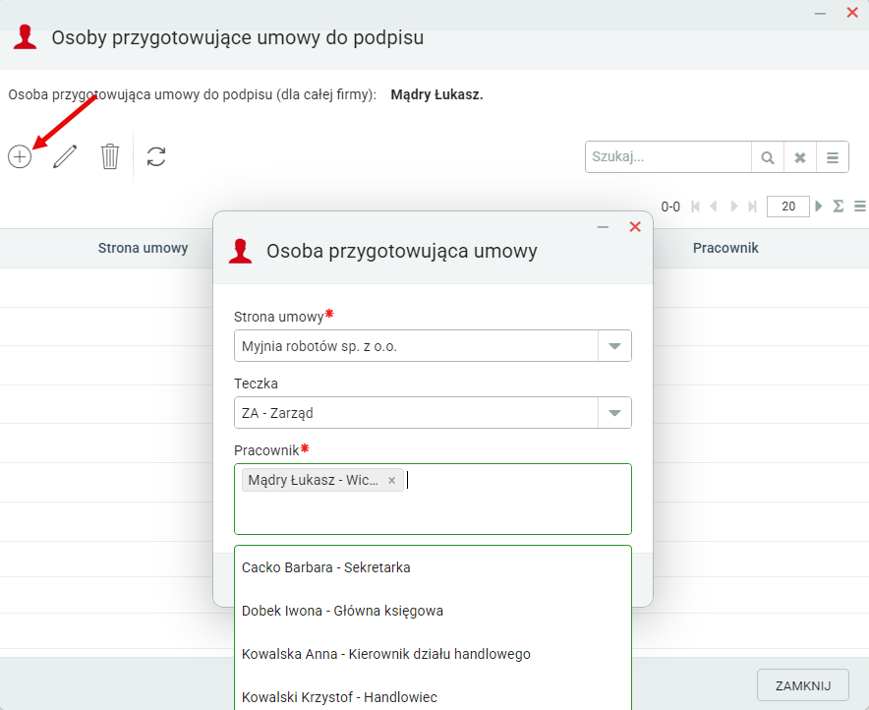Screen dimensions: 869x710
Task: Go to the previous page of results
Action: click(x=714, y=207)
